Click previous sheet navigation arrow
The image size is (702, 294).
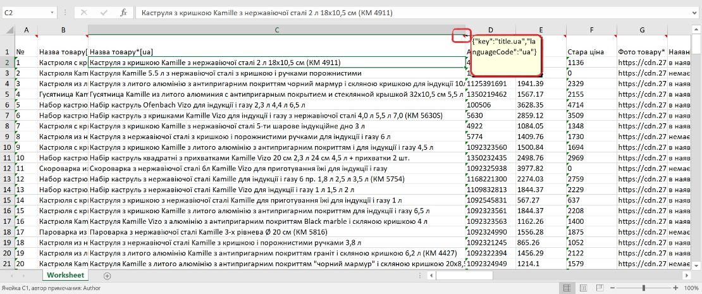(x=11, y=276)
